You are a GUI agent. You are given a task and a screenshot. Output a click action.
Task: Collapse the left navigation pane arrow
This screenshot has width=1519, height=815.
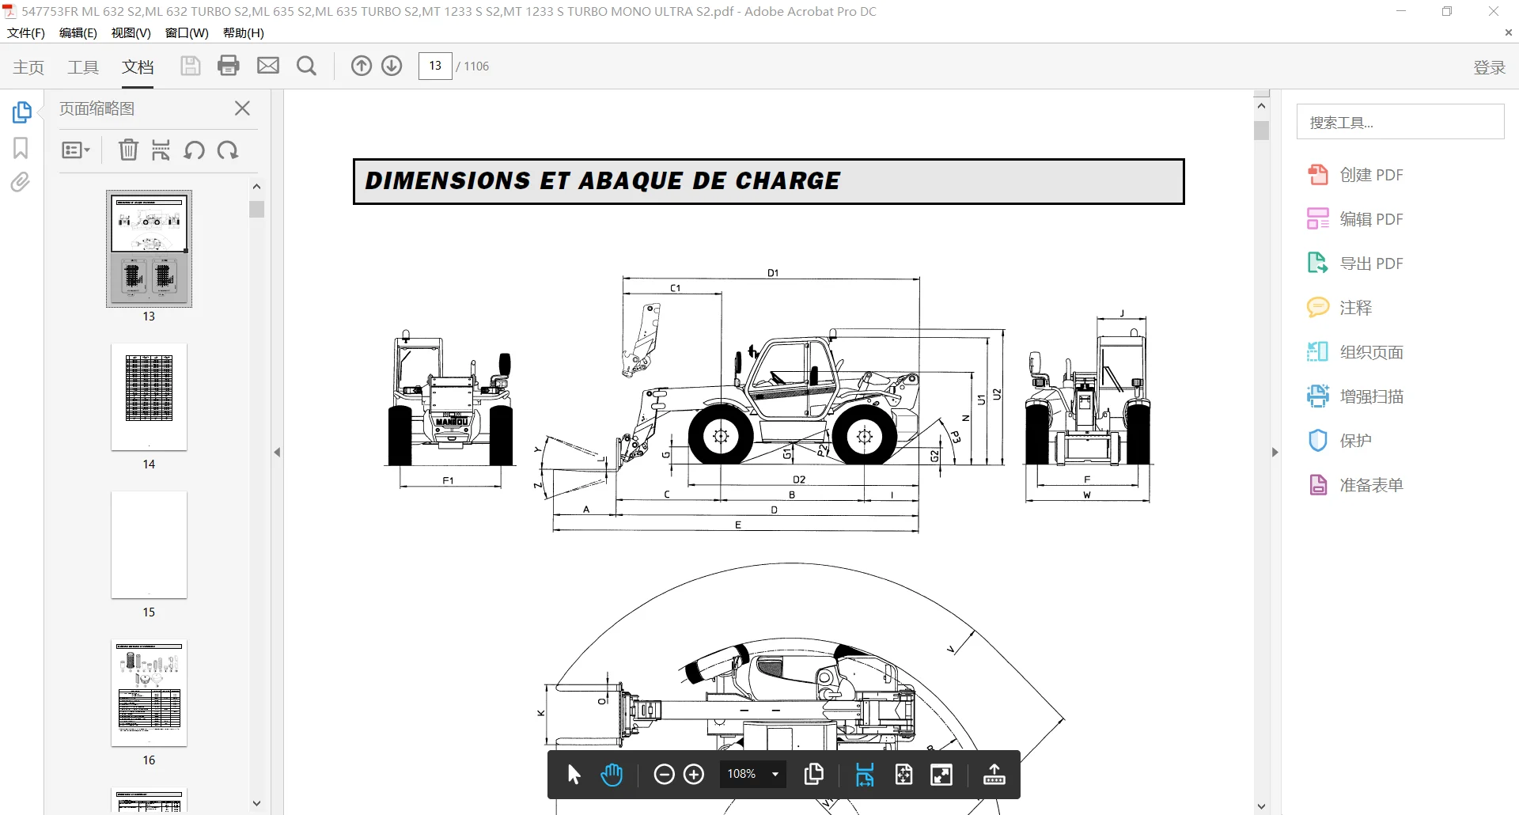coord(277,453)
